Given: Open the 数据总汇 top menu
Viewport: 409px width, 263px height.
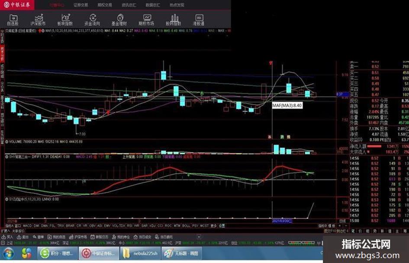Looking at the screenshot, I should click(x=153, y=5).
